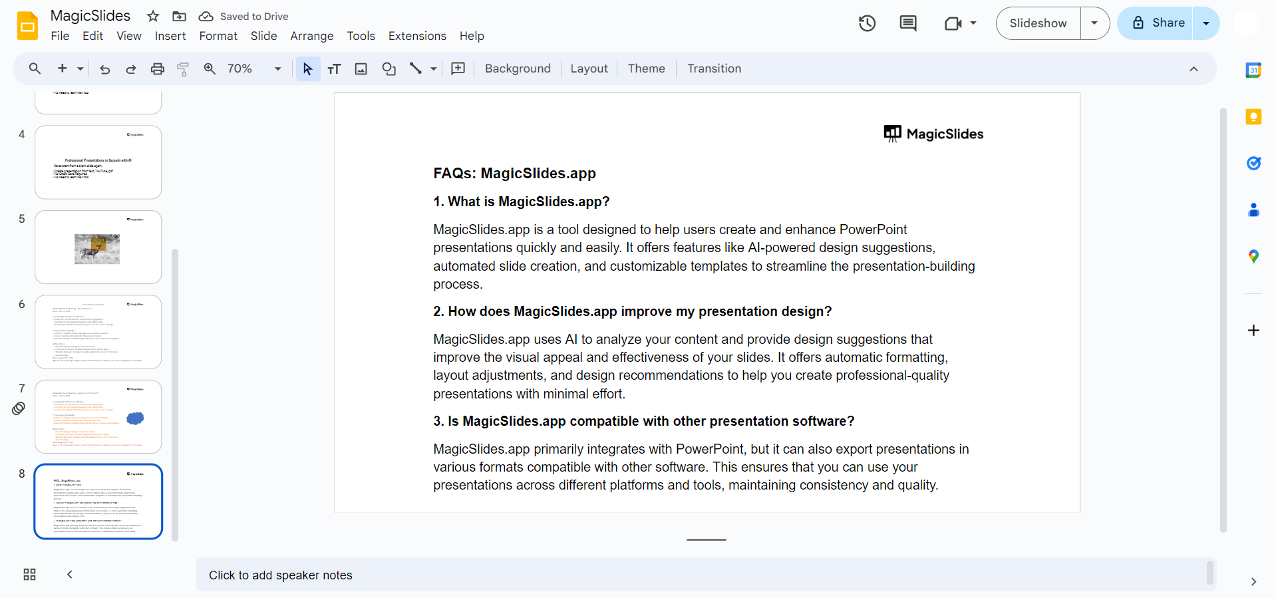Click the Google Slides home logo
The height and width of the screenshot is (598, 1276).
pyautogui.click(x=27, y=26)
